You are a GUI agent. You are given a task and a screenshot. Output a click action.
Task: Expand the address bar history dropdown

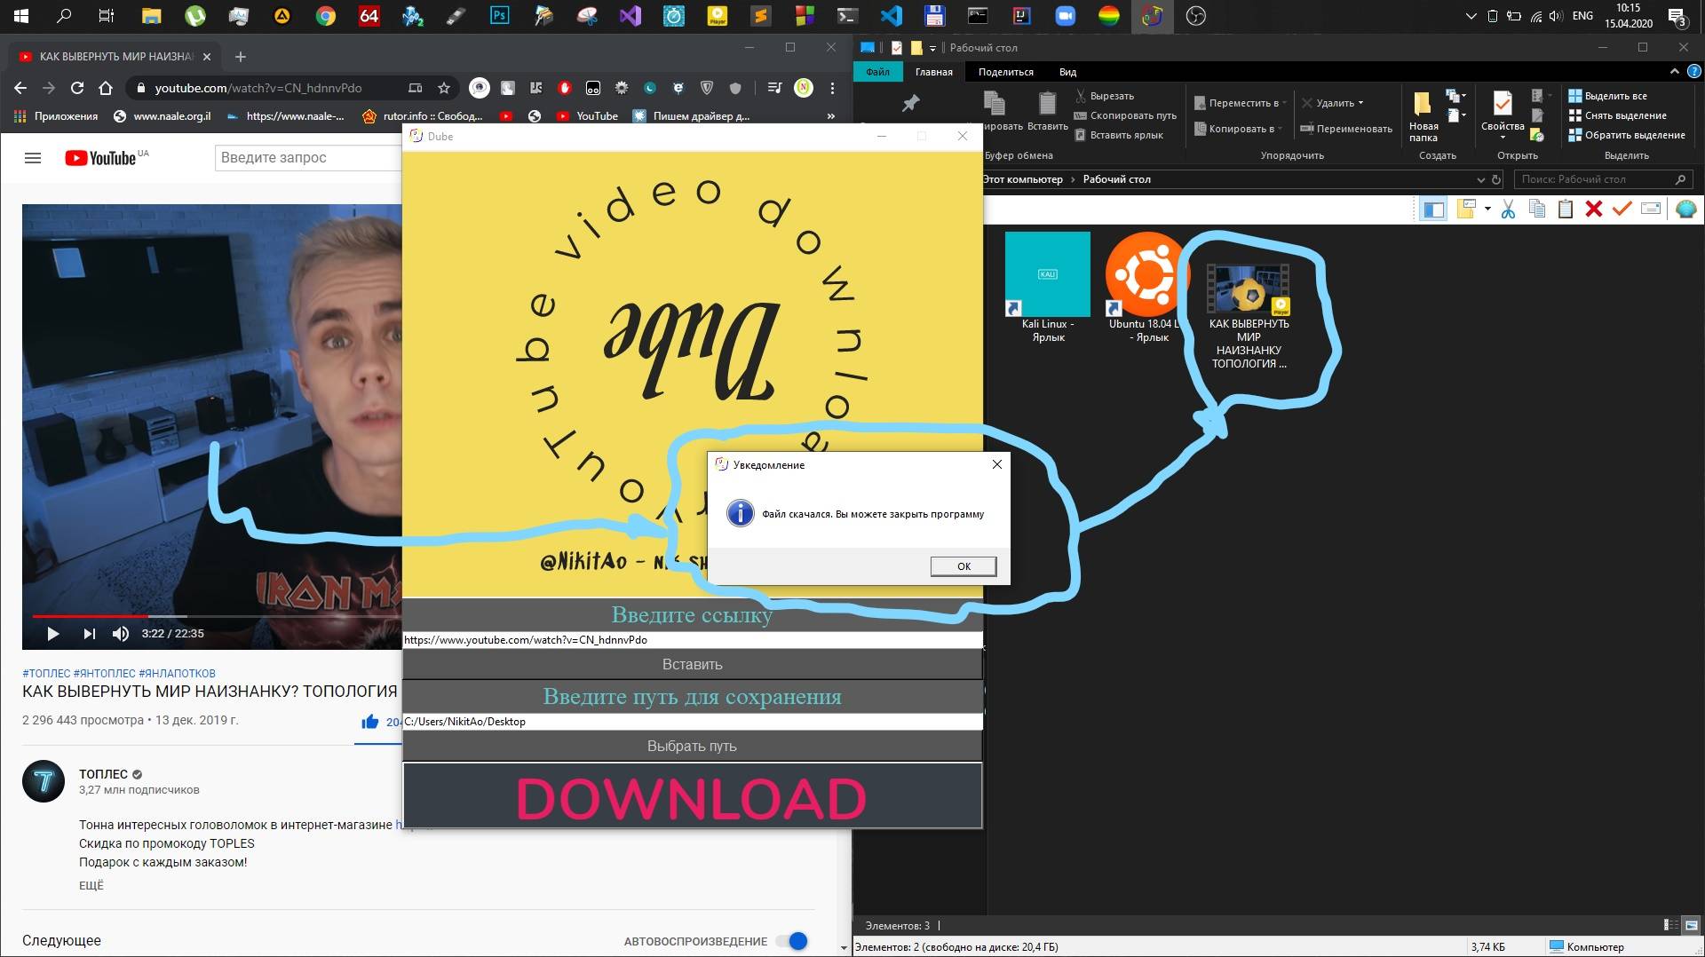1480,179
